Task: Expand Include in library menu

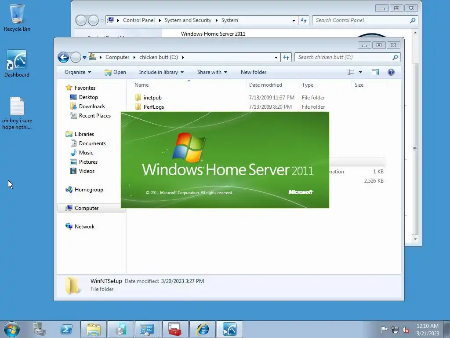Action: (161, 72)
